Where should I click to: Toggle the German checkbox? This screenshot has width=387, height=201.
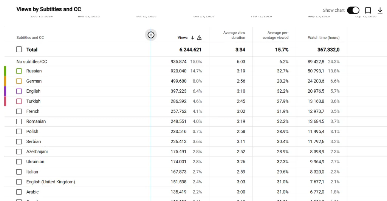(19, 81)
